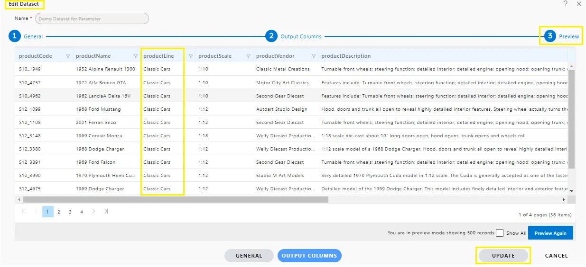This screenshot has width=586, height=267.
Task: Click the OUTPUT COLUMNS bottom button
Action: click(309, 256)
